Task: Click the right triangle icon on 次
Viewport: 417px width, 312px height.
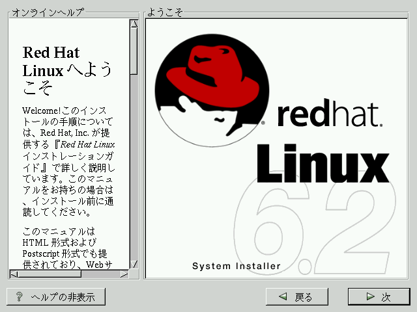Action: pyautogui.click(x=370, y=297)
